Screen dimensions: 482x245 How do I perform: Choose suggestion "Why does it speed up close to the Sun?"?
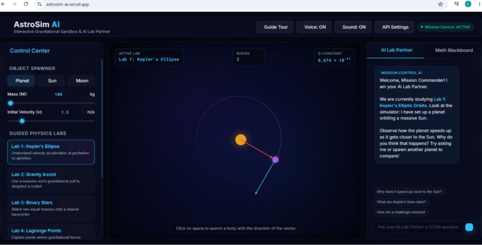(409, 192)
